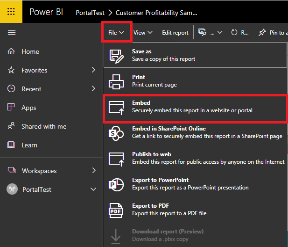
Task: Click the SharePoint Online icon
Action: (116, 133)
